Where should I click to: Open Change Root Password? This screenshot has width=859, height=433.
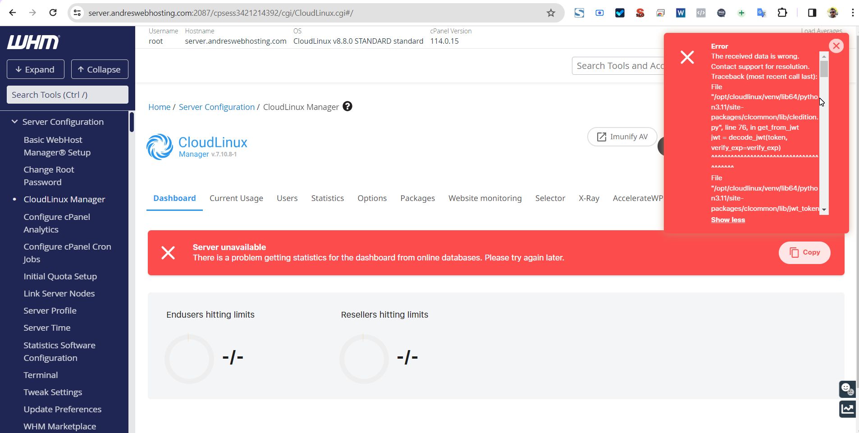click(49, 176)
